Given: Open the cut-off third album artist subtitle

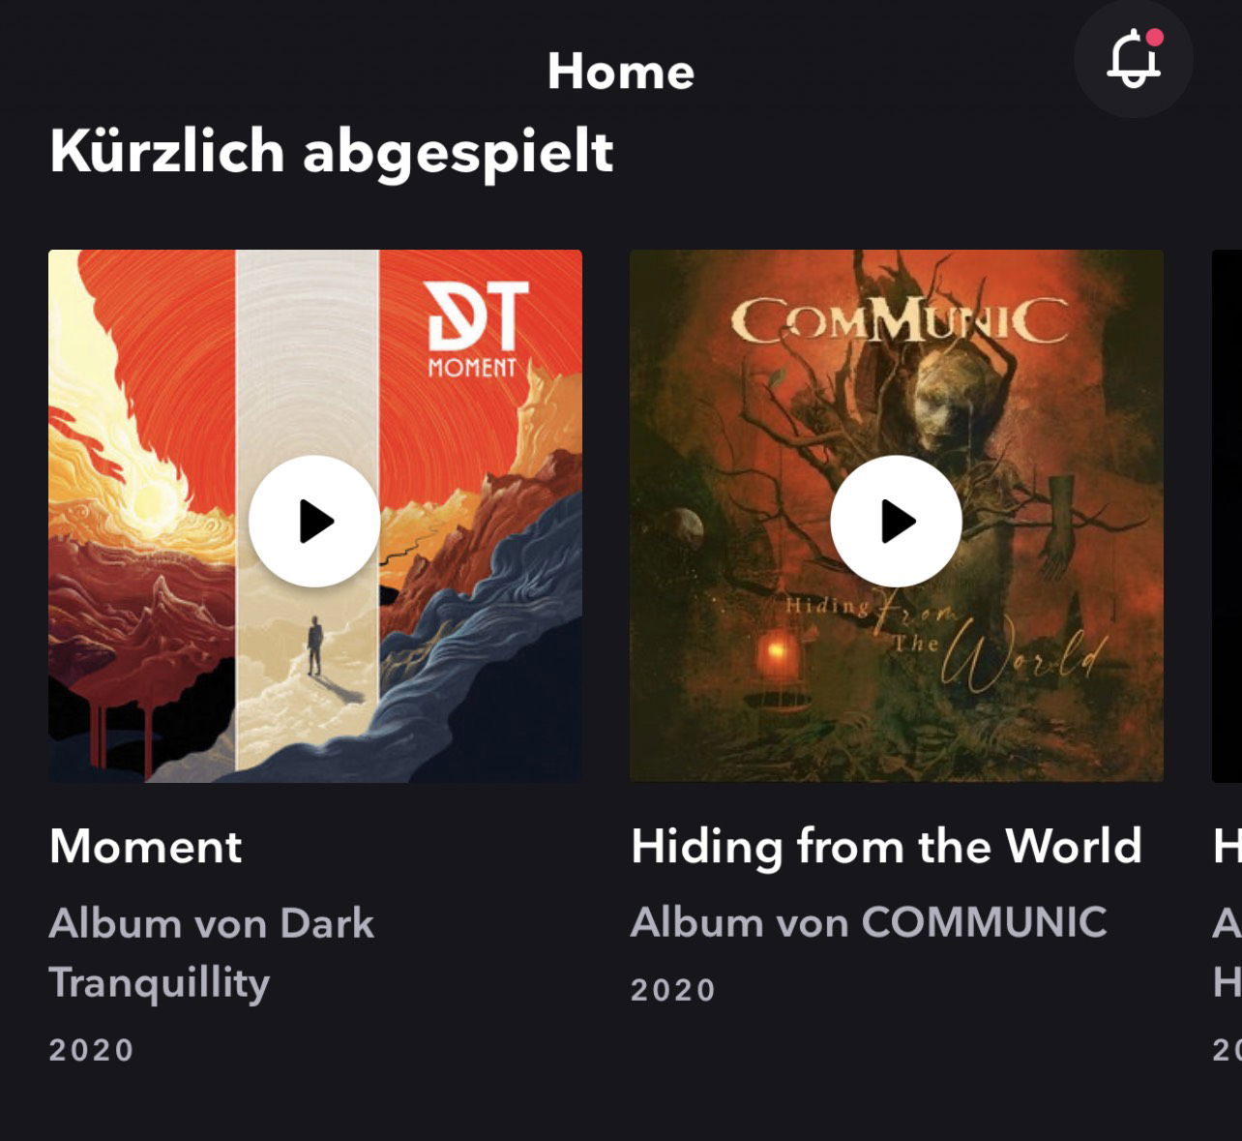Looking at the screenshot, I should 1227,953.
